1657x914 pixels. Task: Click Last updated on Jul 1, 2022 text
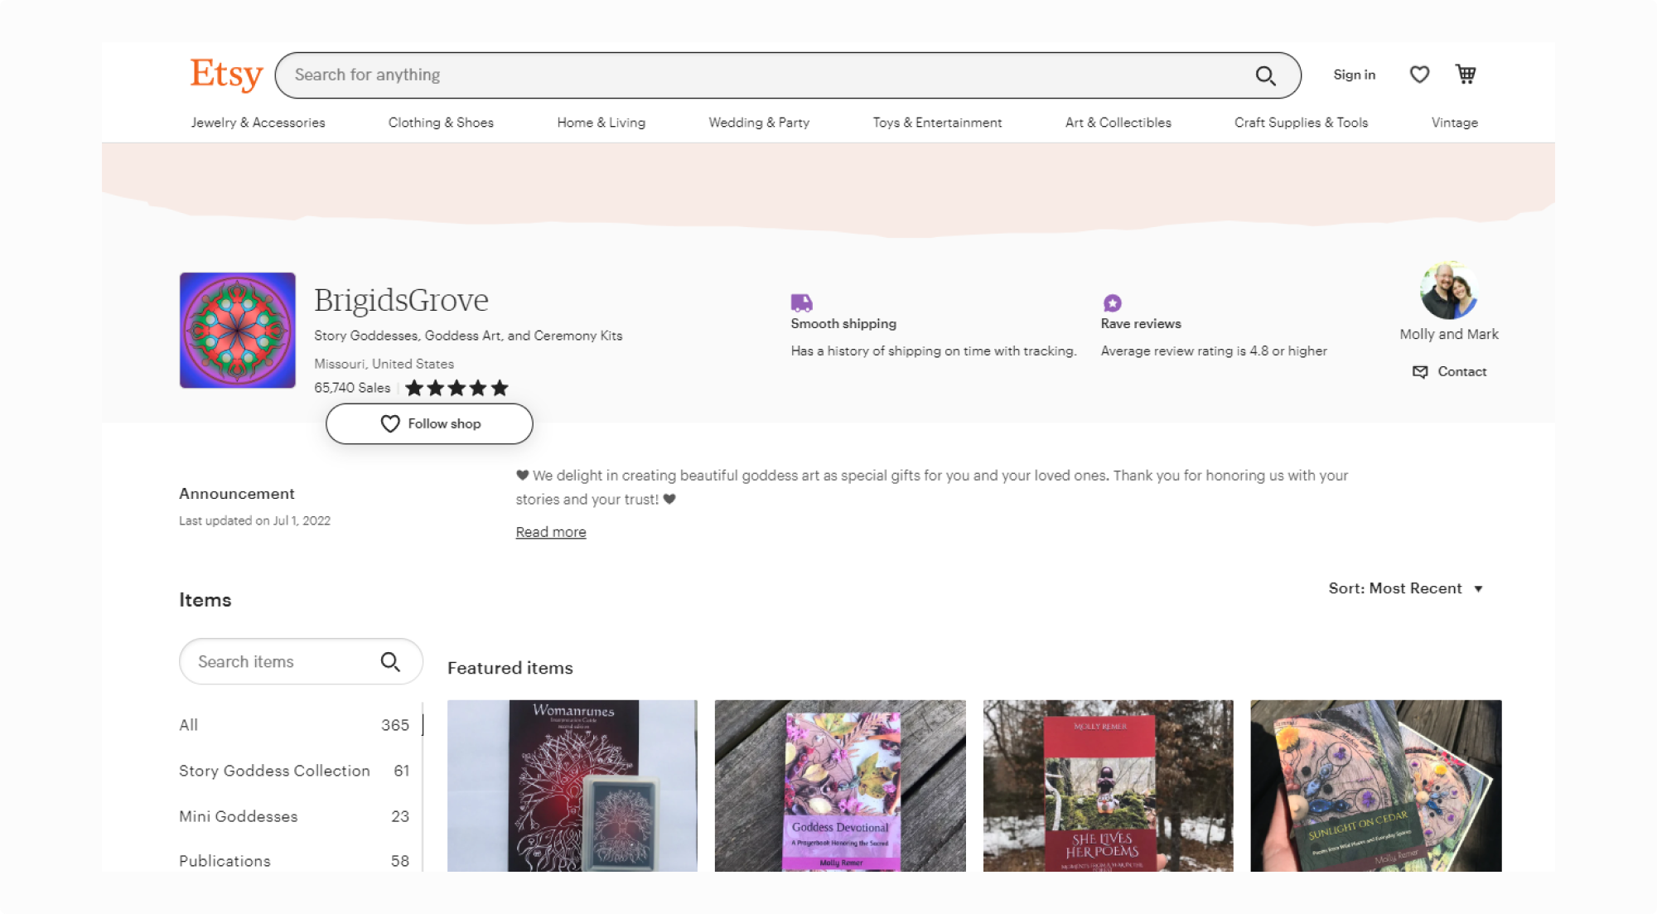pyautogui.click(x=254, y=520)
